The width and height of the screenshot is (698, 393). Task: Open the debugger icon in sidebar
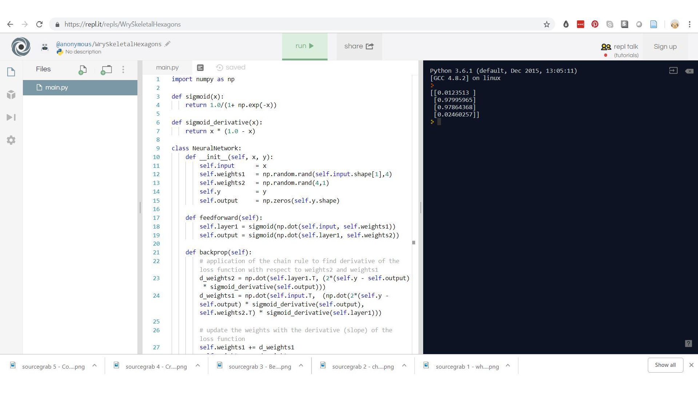click(x=11, y=117)
